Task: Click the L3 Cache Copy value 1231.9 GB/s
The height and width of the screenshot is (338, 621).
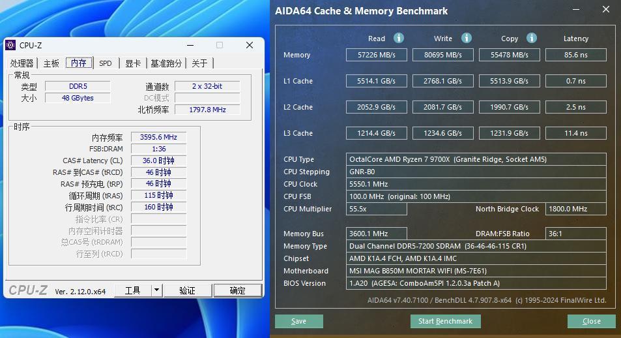Action: pyautogui.click(x=510, y=133)
